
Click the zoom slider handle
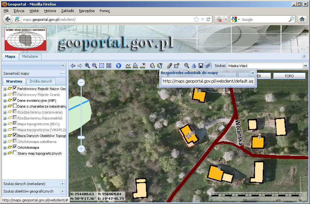click(x=81, y=137)
